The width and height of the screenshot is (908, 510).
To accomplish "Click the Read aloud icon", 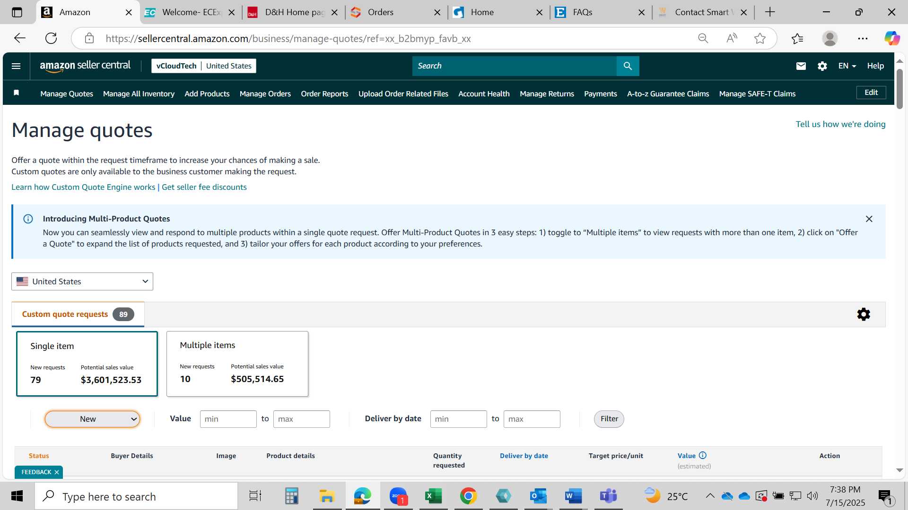I will pyautogui.click(x=732, y=38).
